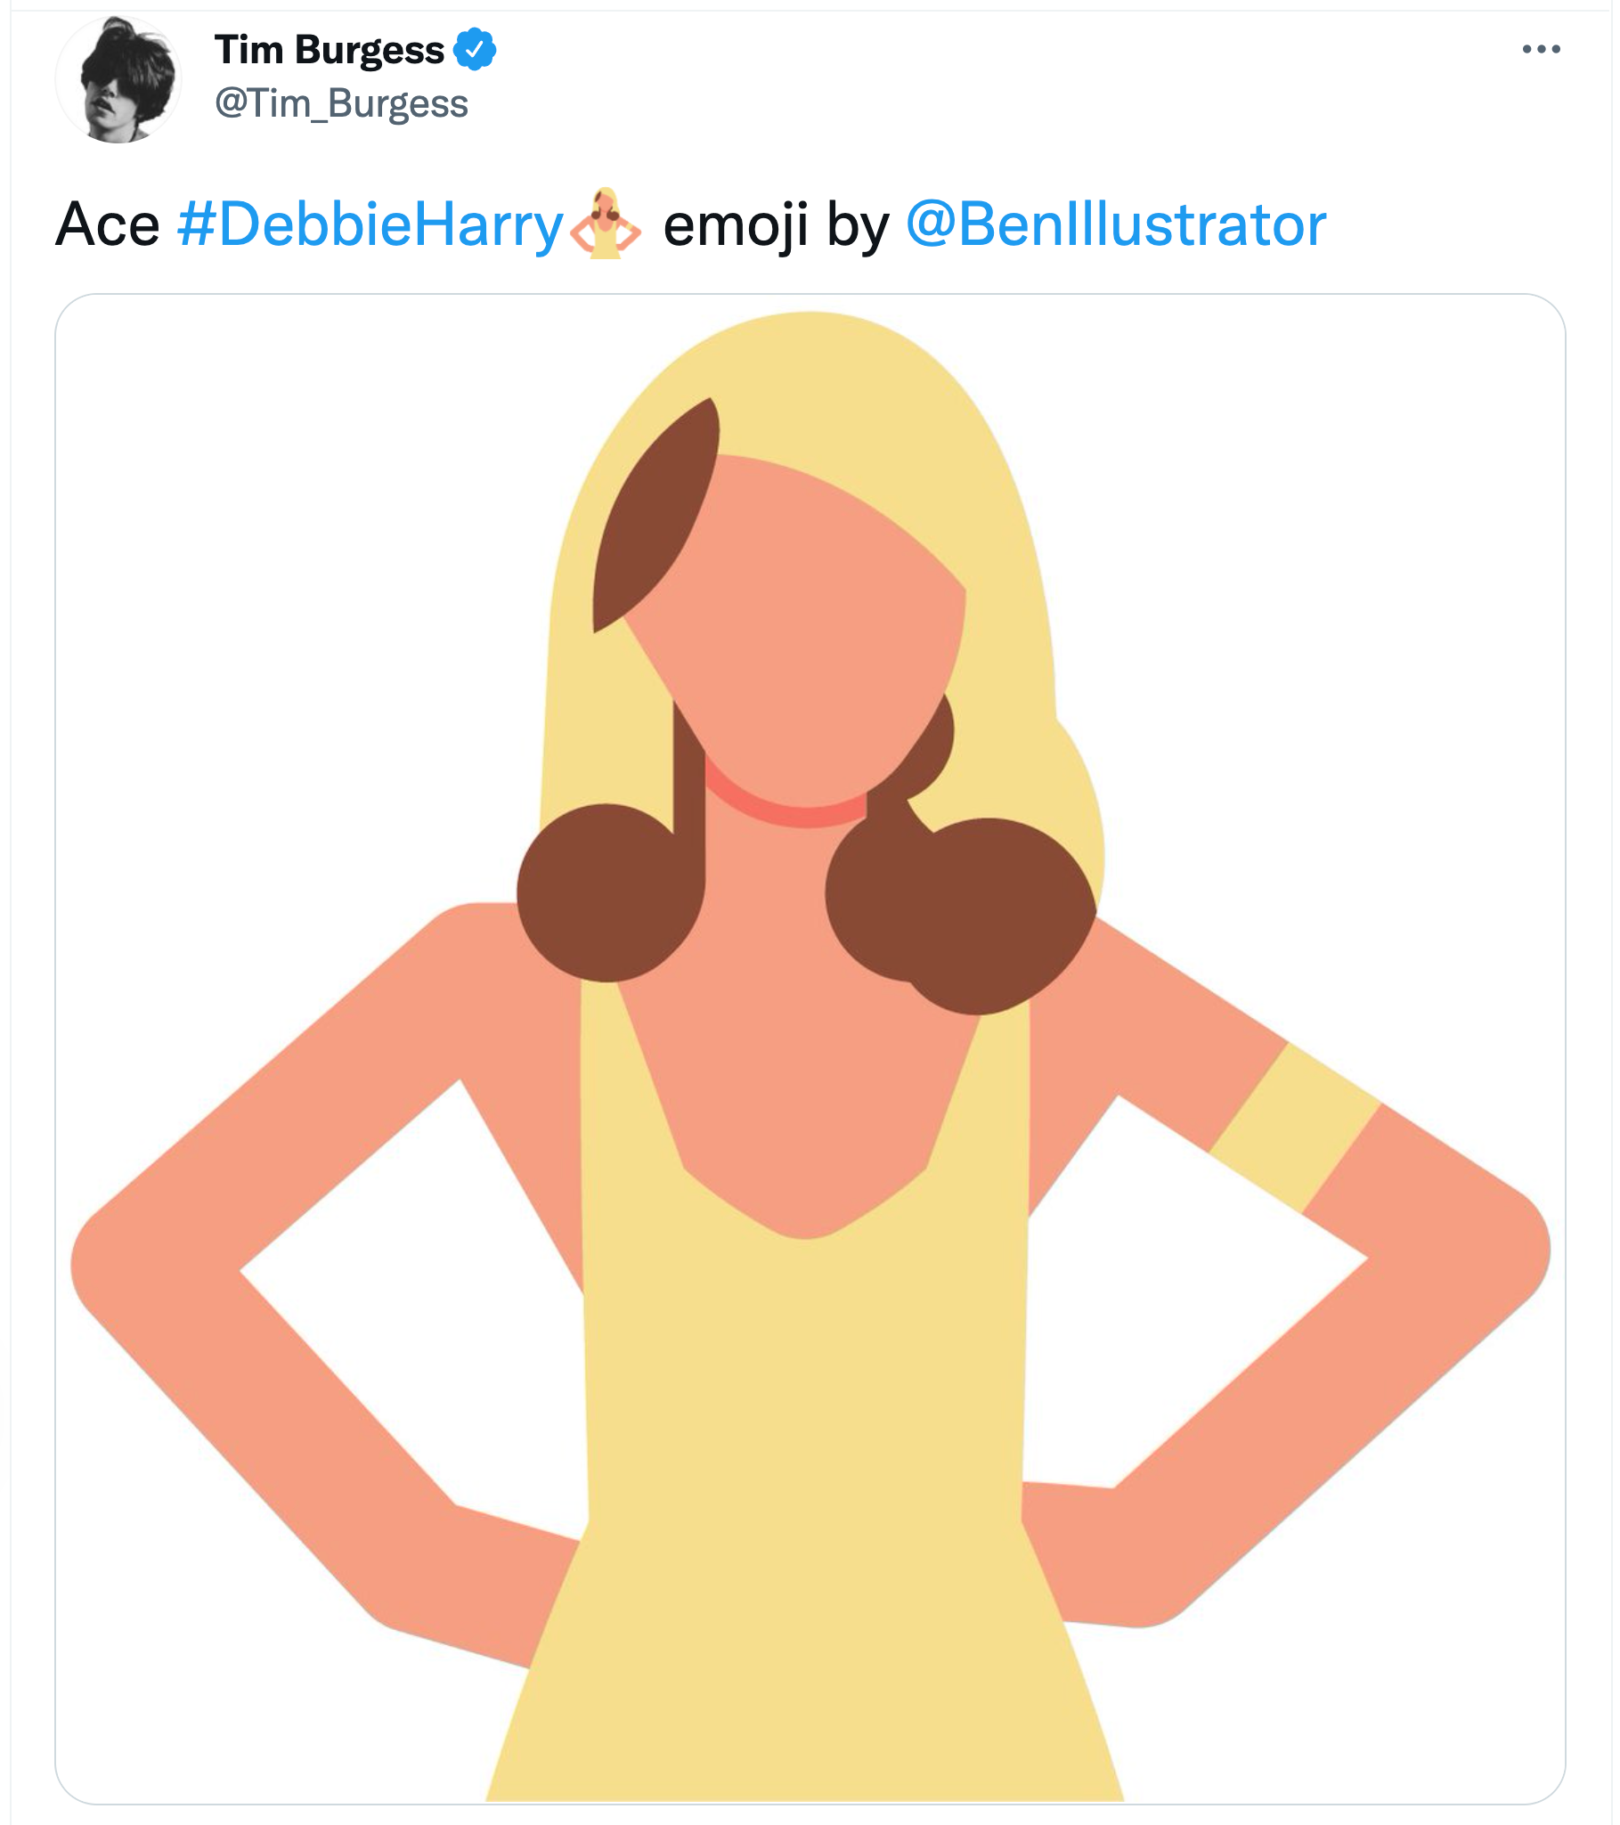Click the word "Ace" in the tweet
The image size is (1620, 1825).
pyautogui.click(x=107, y=224)
